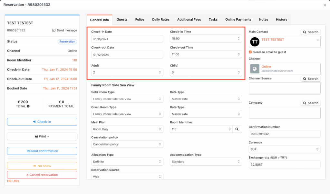
Task: Toggle Send an email to guest checkbox
Action: tap(250, 52)
